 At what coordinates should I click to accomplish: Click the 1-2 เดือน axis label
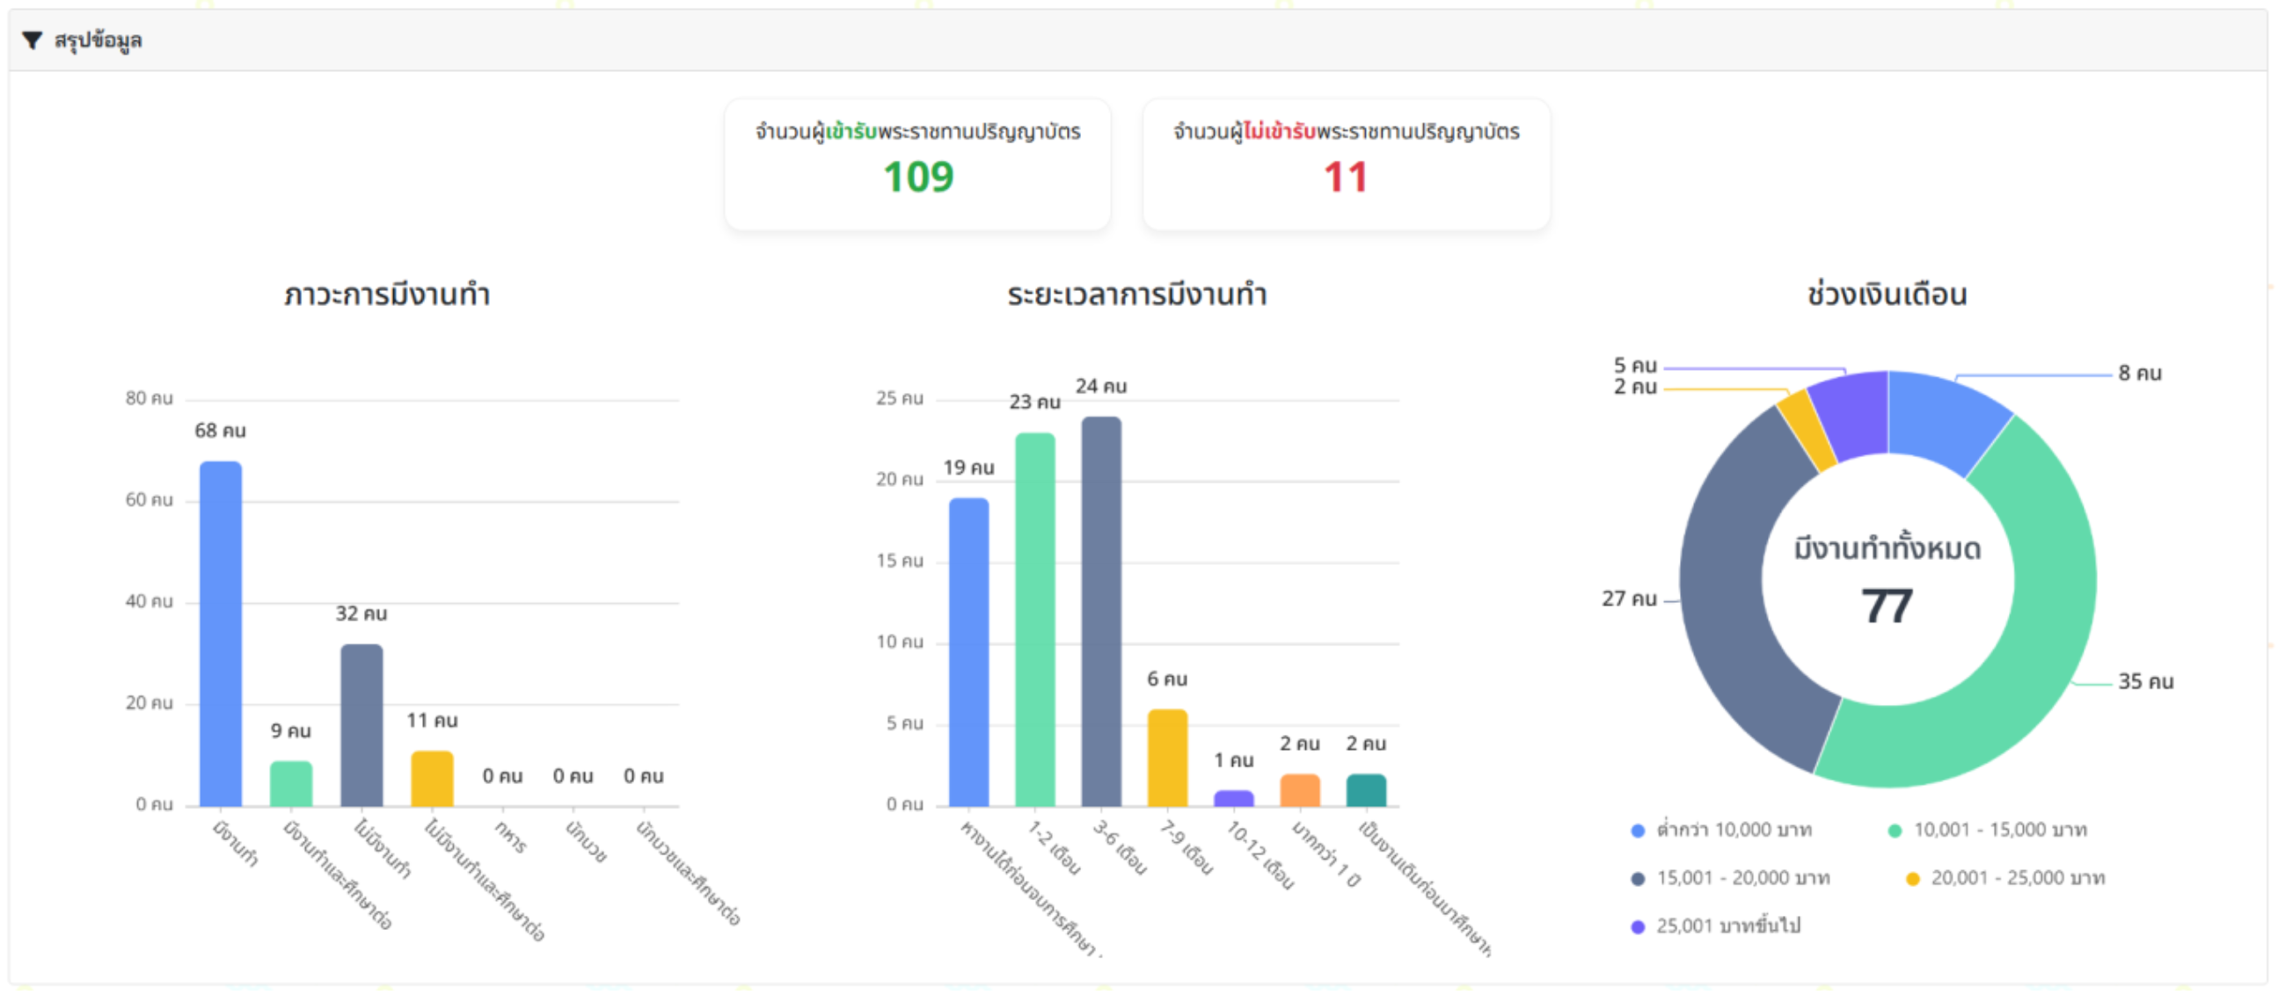[x=1054, y=846]
